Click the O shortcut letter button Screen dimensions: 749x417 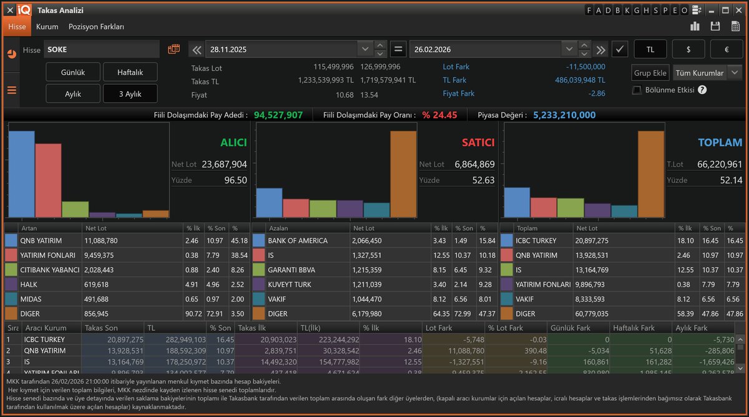coord(684,10)
